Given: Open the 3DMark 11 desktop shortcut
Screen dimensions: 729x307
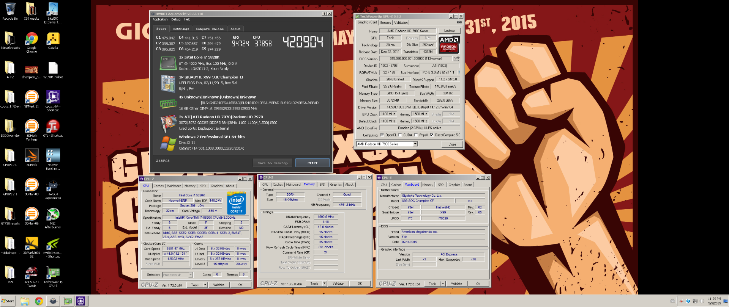Looking at the screenshot, I should point(32,99).
